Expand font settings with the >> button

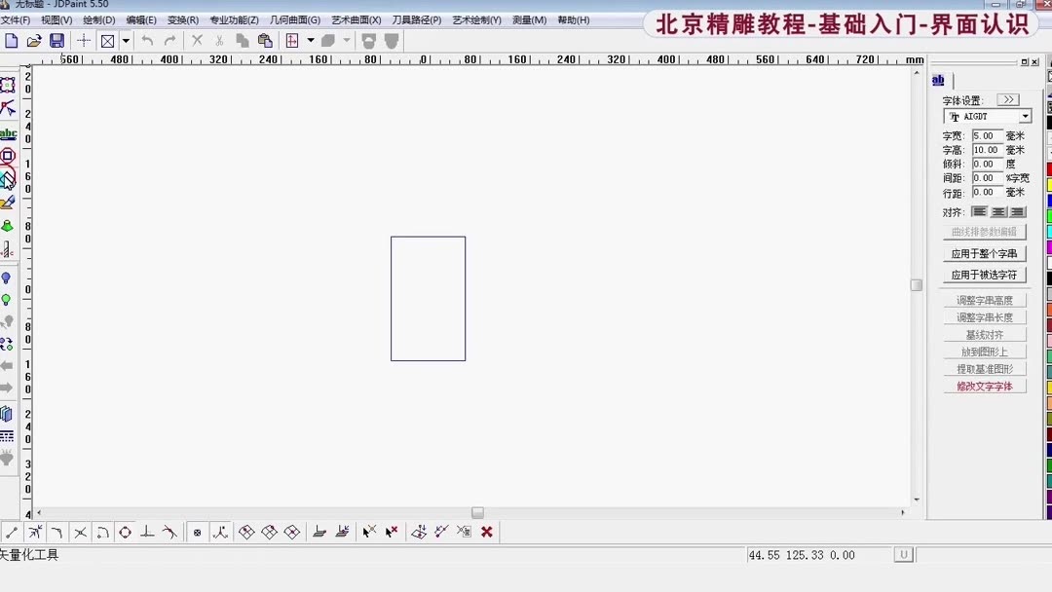(x=1007, y=98)
